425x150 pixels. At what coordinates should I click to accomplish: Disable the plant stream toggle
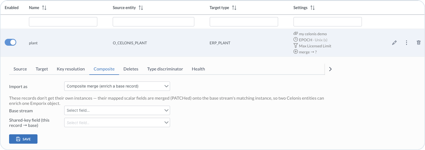pyautogui.click(x=10, y=42)
